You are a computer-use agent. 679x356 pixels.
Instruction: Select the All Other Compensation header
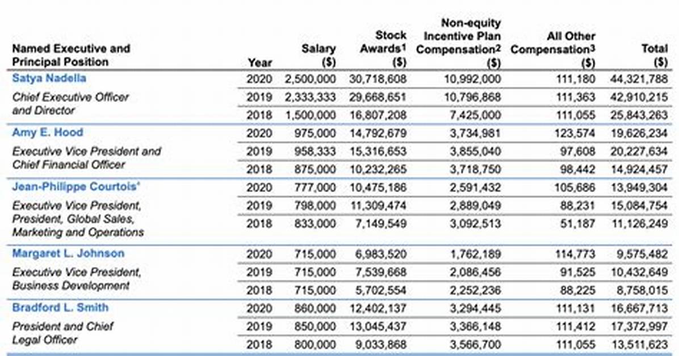(x=553, y=49)
